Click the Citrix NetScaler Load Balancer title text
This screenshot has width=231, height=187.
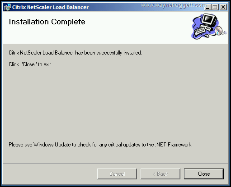[x=50, y=7]
